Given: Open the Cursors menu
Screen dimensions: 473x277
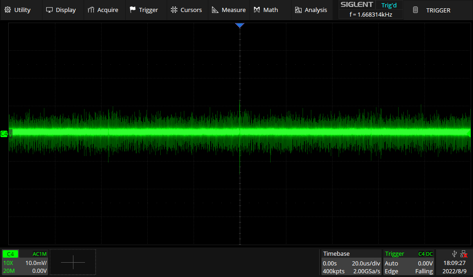Looking at the screenshot, I should coord(187,10).
